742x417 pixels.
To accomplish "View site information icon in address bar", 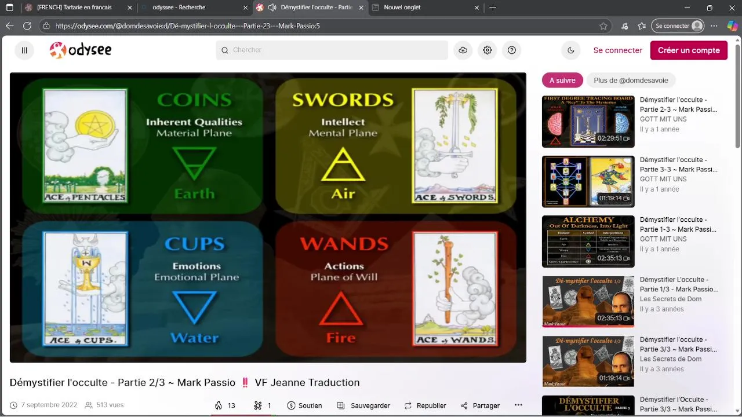I will 47,26.
